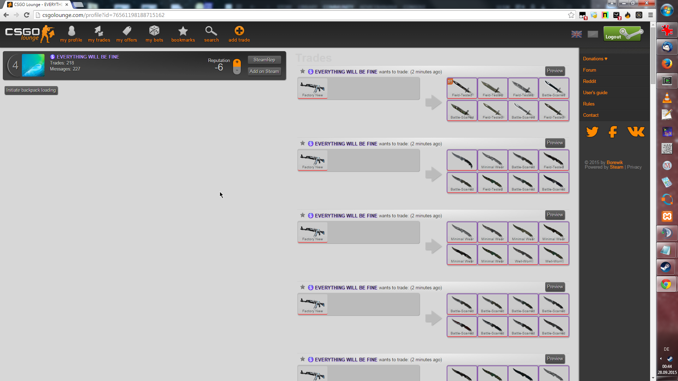Upvote reputation with plus button
The width and height of the screenshot is (678, 381).
tap(237, 62)
